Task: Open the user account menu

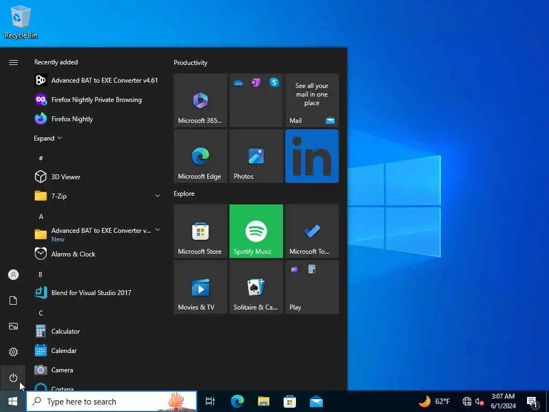Action: tap(13, 275)
